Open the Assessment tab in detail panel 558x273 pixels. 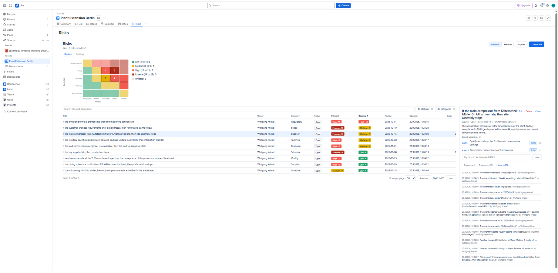[x=469, y=165]
